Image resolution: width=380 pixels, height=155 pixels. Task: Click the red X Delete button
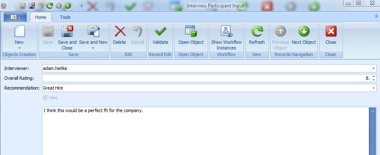pyautogui.click(x=120, y=35)
